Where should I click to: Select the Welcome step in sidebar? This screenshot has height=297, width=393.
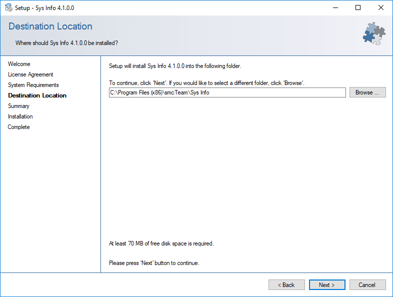(19, 64)
